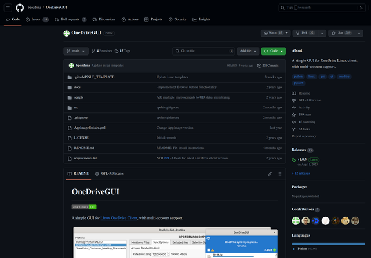
Task: Click the OneDriveGUI repository avatar icon
Action: point(67,33)
